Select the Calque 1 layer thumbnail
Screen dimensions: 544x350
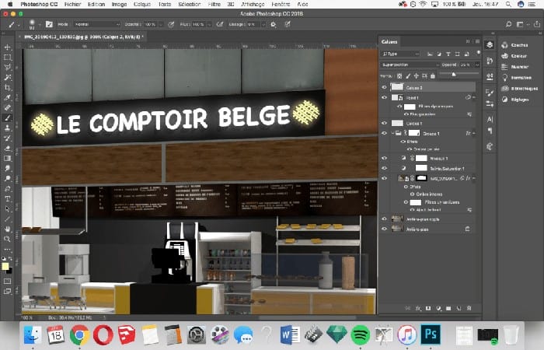(x=397, y=123)
